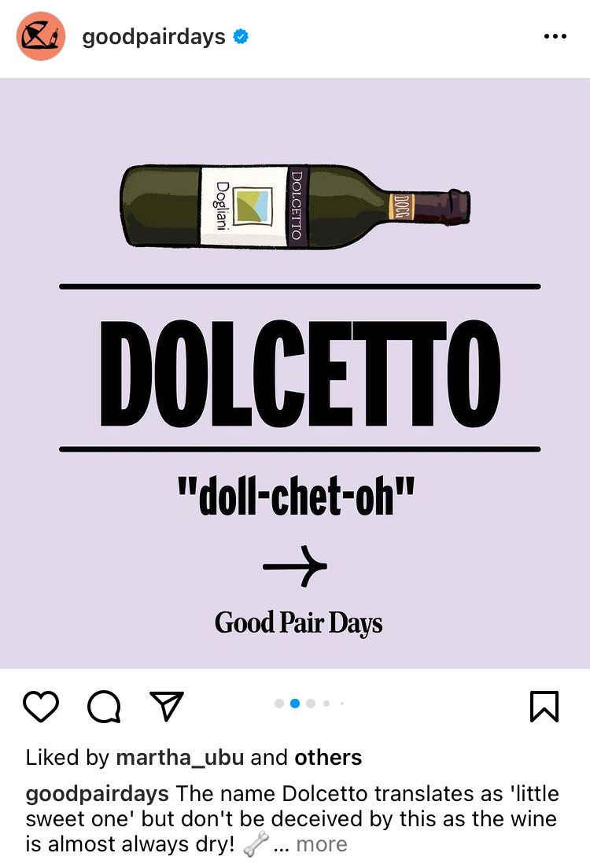The height and width of the screenshot is (864, 590).
Task: Jump to first carousel dot
Action: tap(279, 703)
